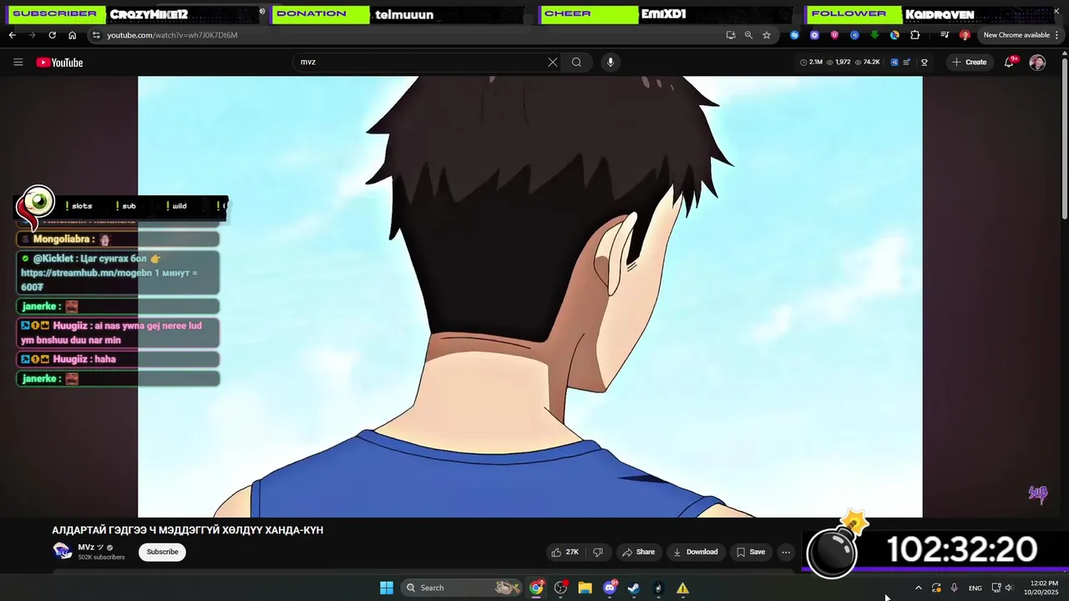Click New Chrome available button

(1016, 35)
